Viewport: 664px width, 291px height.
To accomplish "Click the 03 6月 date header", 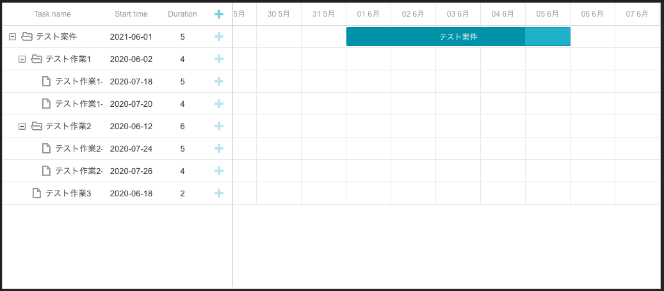I will [458, 14].
